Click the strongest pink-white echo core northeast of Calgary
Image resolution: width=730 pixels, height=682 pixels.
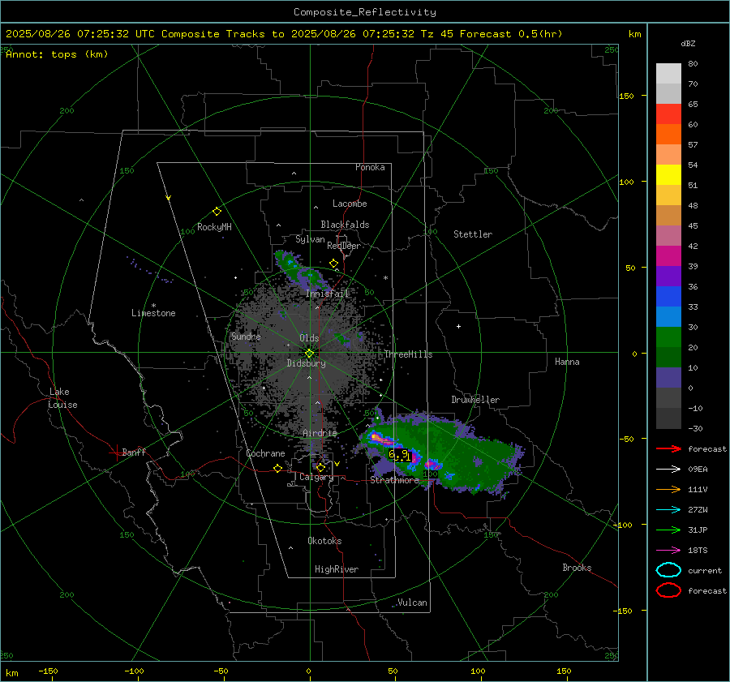coord(376,438)
